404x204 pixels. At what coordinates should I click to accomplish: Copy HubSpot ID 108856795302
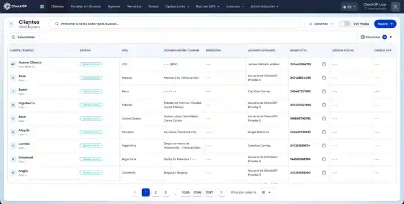(x=324, y=118)
